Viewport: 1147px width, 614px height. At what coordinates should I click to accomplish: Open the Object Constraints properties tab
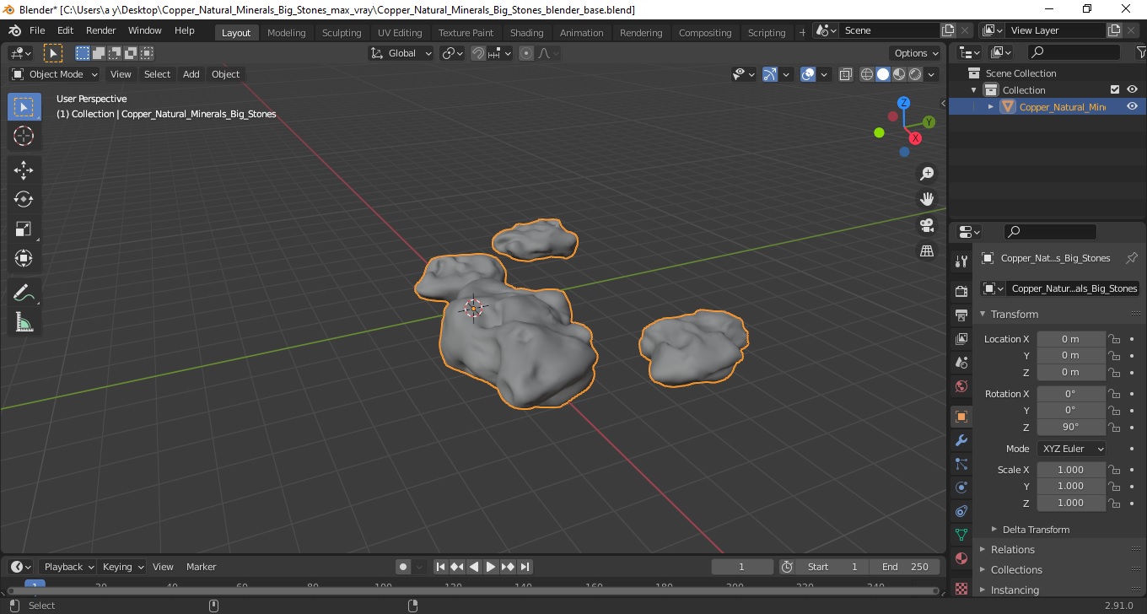[x=961, y=511]
